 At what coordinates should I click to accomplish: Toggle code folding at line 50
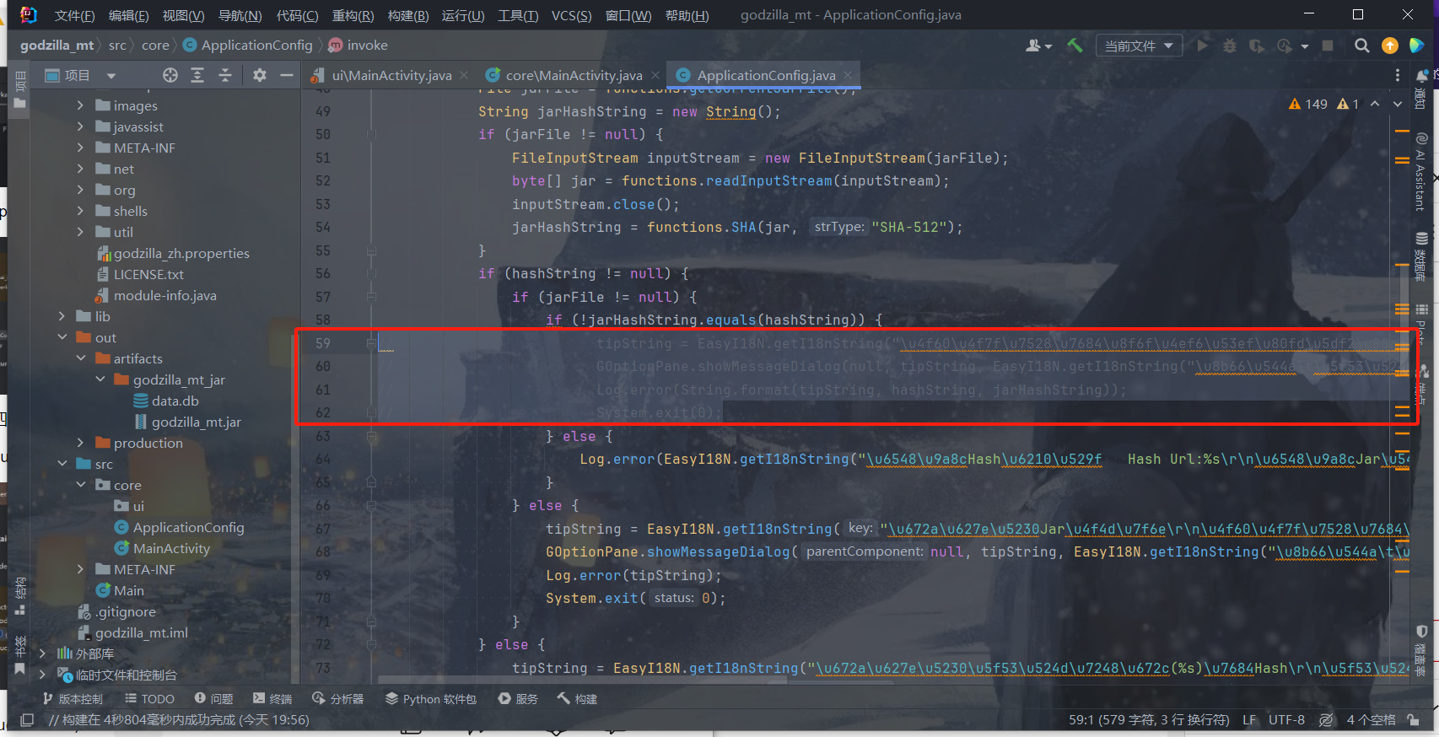371,134
